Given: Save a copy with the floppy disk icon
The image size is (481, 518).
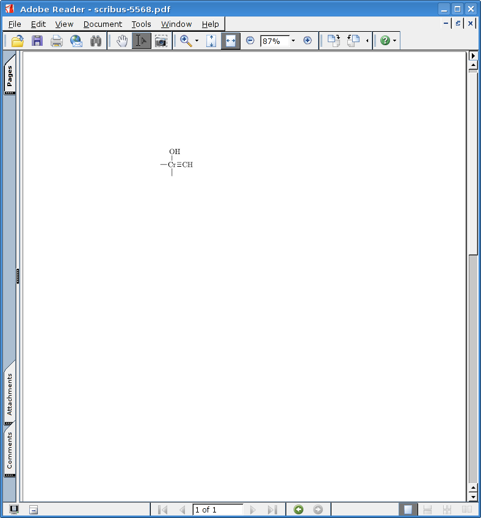Looking at the screenshot, I should pos(37,41).
